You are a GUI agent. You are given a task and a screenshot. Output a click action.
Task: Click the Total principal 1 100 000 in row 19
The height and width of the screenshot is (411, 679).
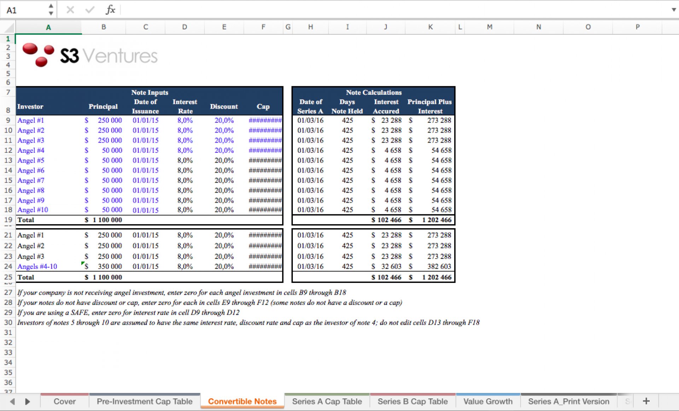pyautogui.click(x=104, y=220)
